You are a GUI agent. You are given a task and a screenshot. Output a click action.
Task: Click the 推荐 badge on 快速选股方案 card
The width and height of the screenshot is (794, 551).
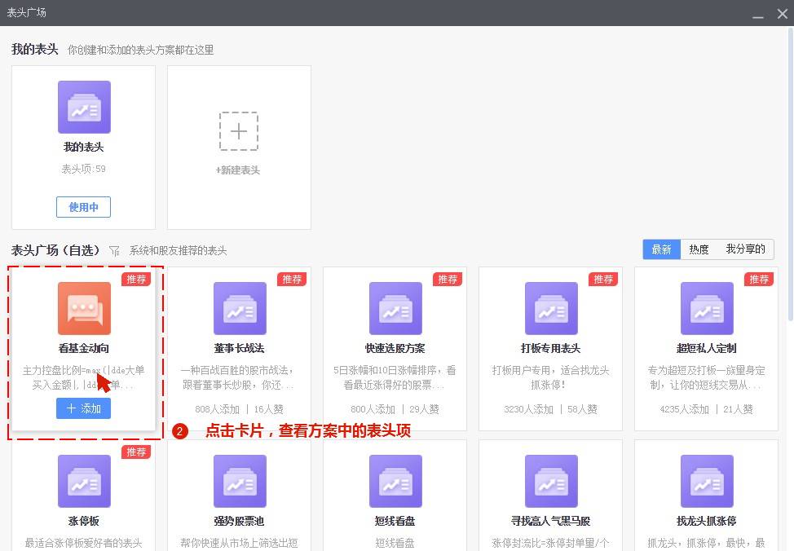pos(447,279)
